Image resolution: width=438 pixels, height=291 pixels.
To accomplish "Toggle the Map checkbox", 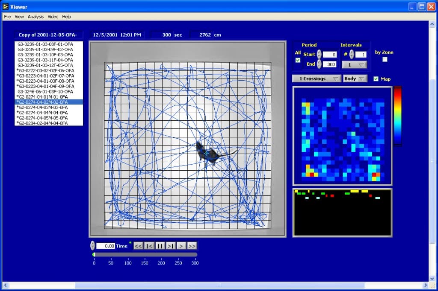I will 376,79.
